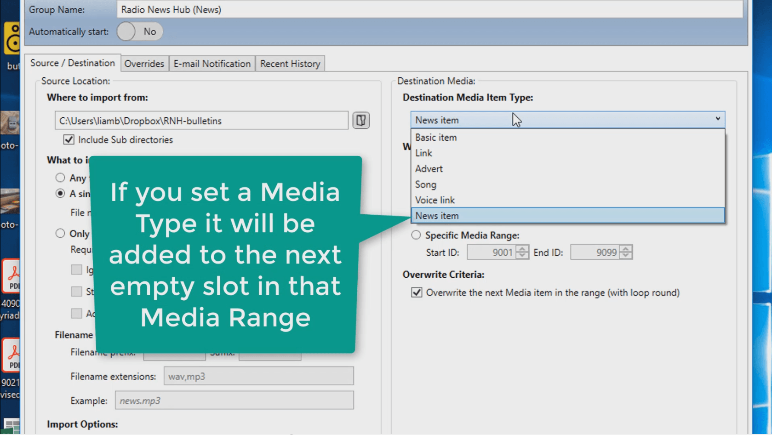Click the Filename extensions field
772x435 pixels.
[x=258, y=377]
